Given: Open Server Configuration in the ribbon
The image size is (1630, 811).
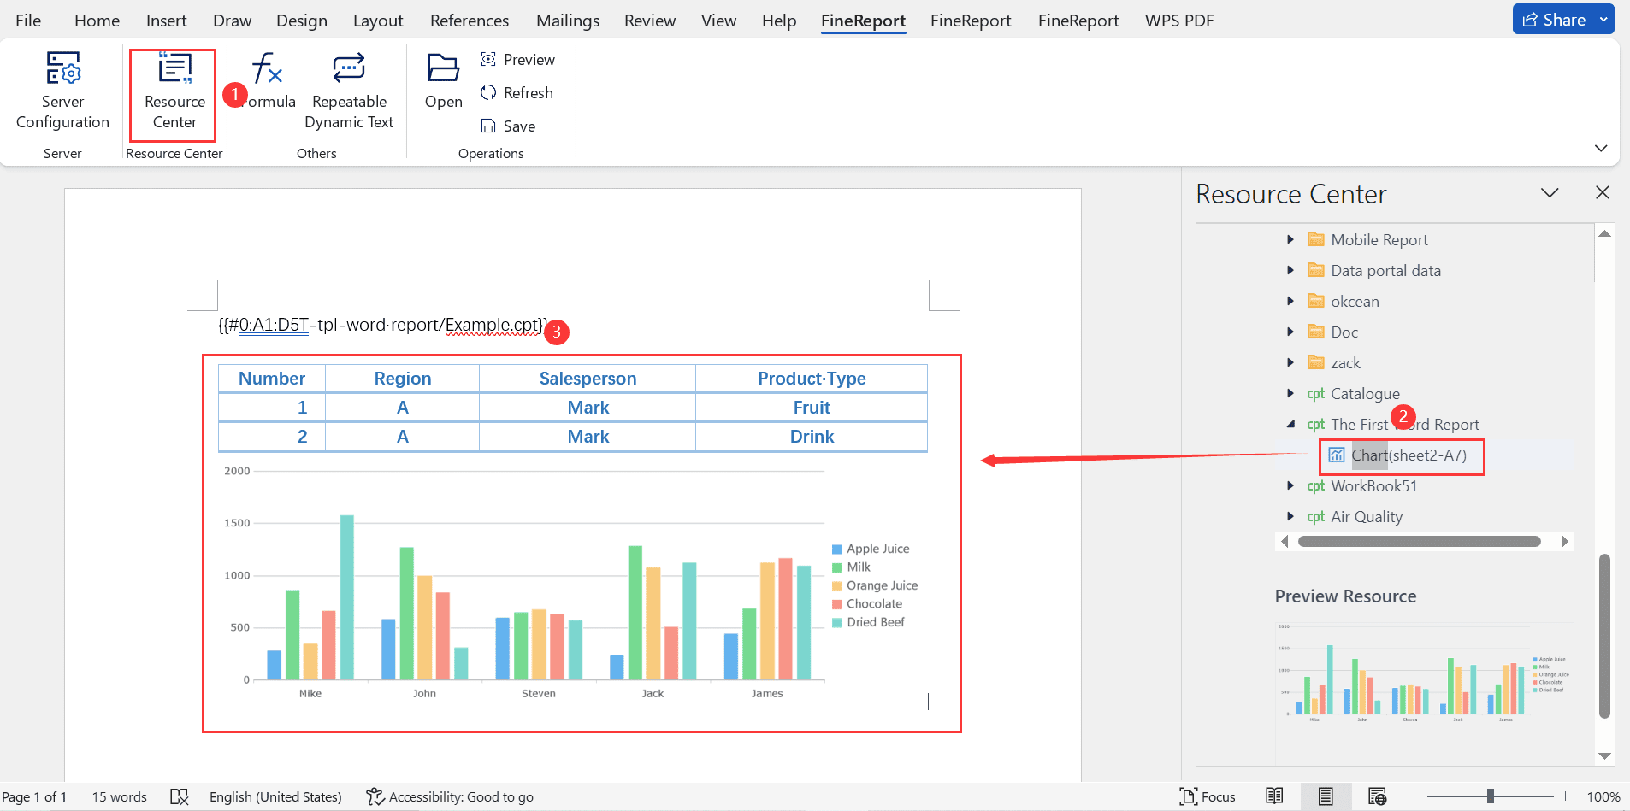Looking at the screenshot, I should click(x=62, y=91).
